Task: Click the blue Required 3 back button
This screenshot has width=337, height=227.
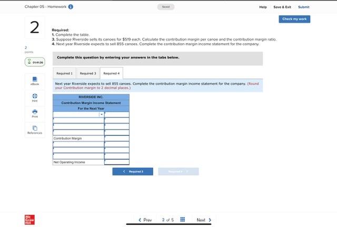Action: coord(133,172)
